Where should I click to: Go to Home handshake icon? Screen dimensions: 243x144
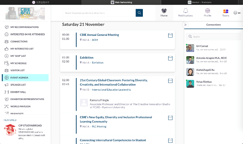coord(164,11)
